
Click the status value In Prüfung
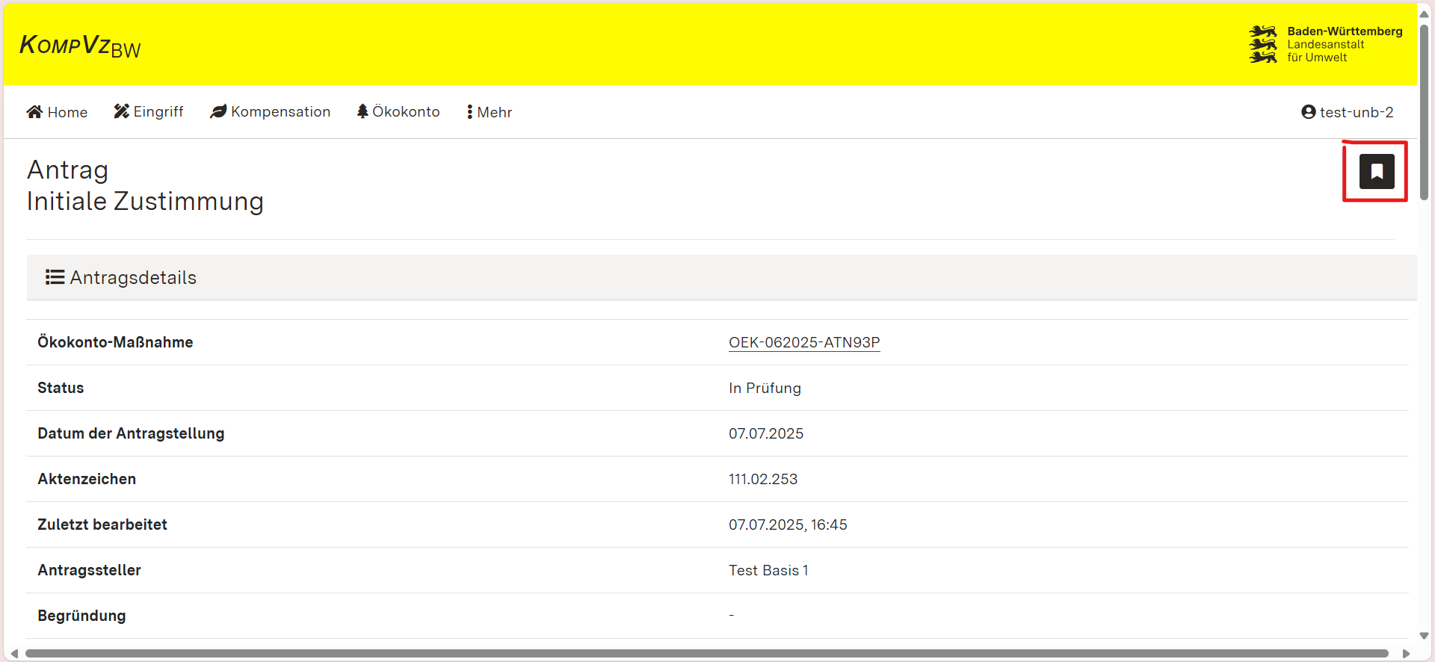765,388
